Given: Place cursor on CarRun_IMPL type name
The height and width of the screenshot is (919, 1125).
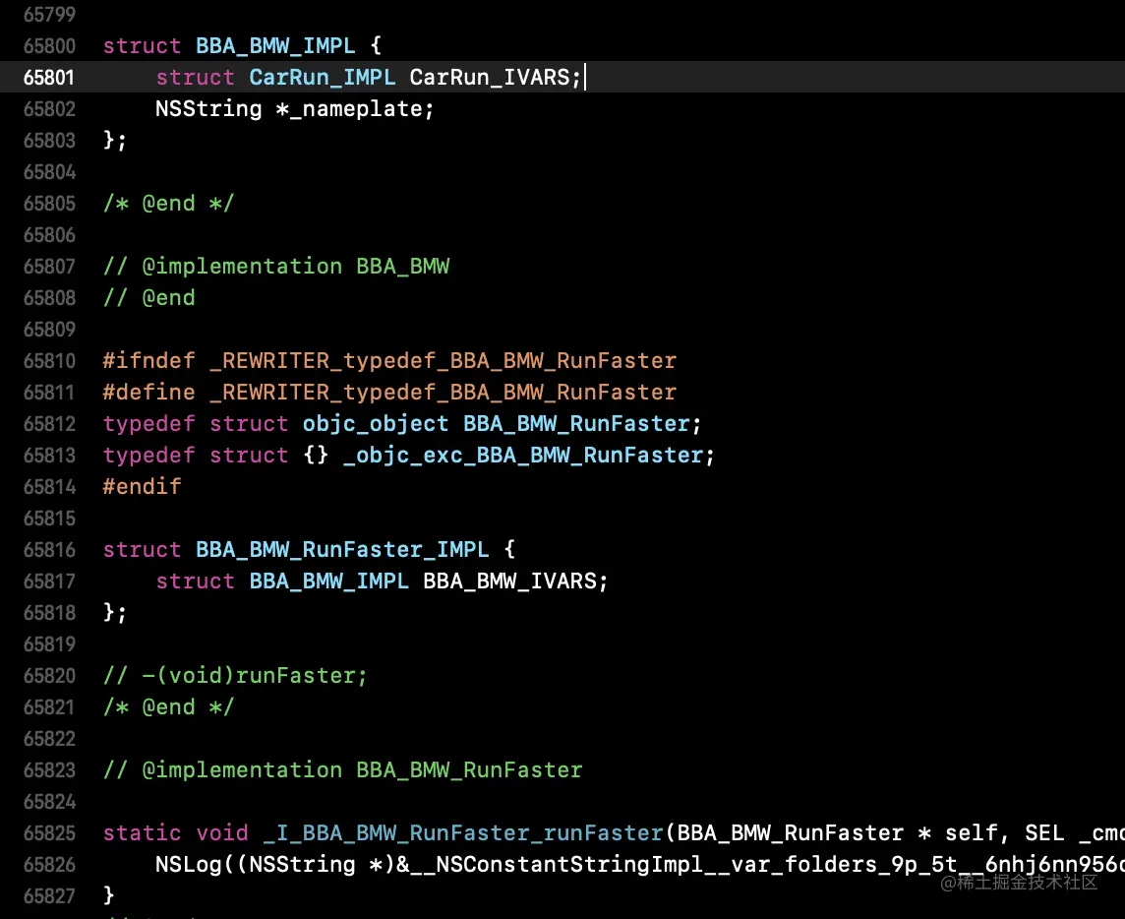Looking at the screenshot, I should click(x=323, y=78).
